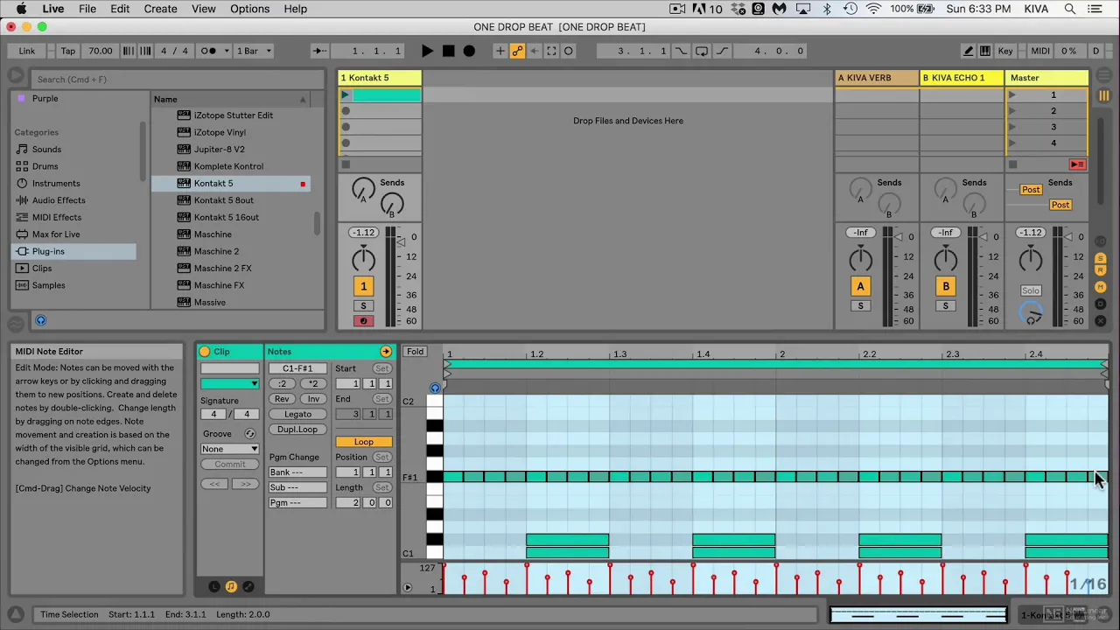This screenshot has height=630, width=1120.
Task: Toggle the MIDI Arrangement Overdub plus button
Action: point(500,51)
